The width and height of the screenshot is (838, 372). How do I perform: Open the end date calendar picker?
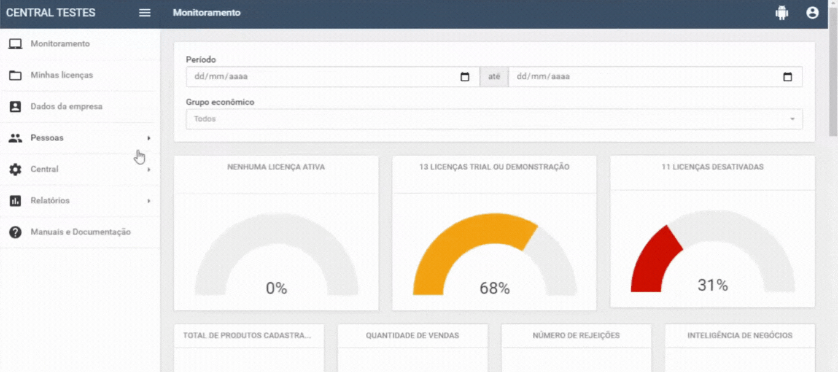pyautogui.click(x=788, y=77)
